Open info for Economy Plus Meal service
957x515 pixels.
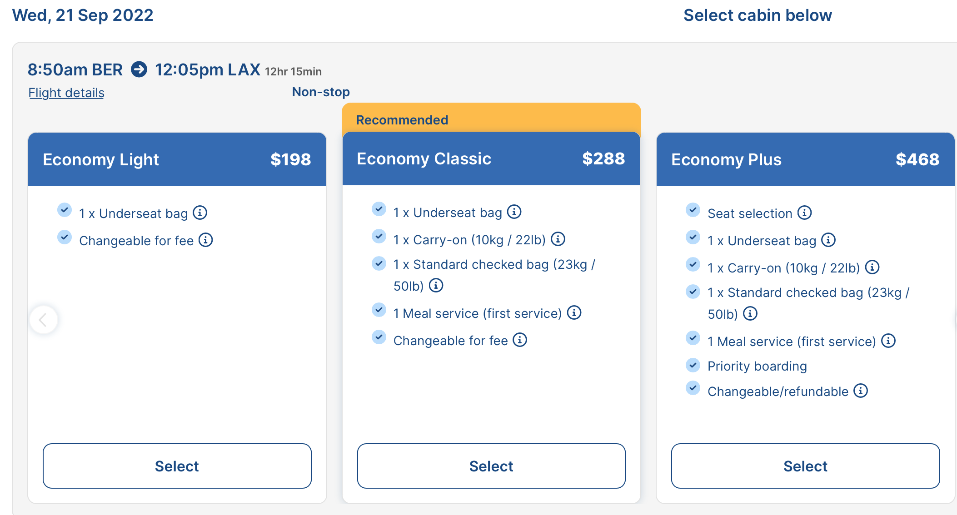point(888,341)
